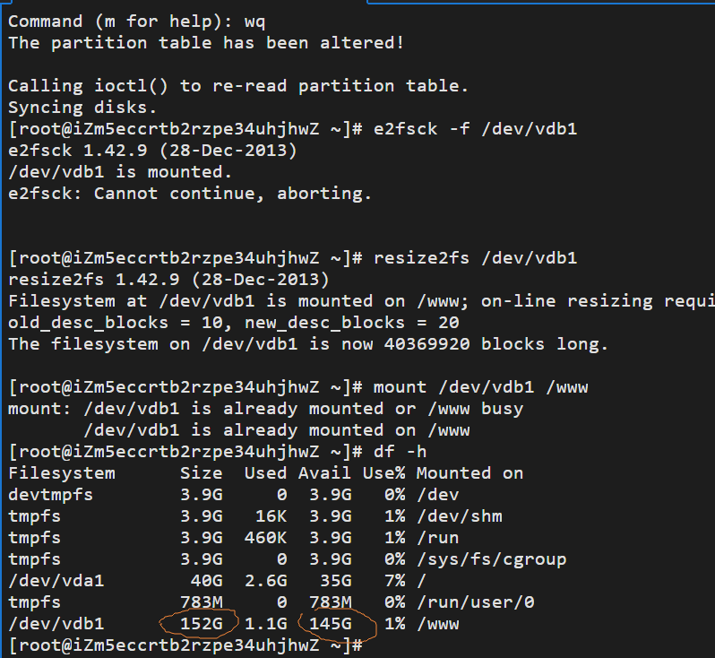Click the /sys/fs/cgroup mount path
The height and width of the screenshot is (658, 715).
coord(491,558)
